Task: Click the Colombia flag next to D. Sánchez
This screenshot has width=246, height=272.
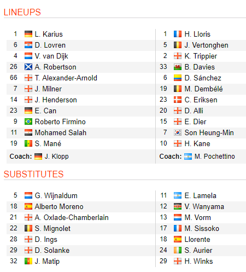Action: click(178, 78)
